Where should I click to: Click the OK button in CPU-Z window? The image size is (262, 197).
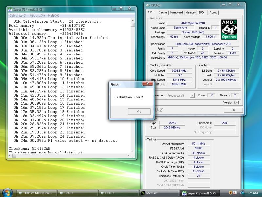point(233,110)
